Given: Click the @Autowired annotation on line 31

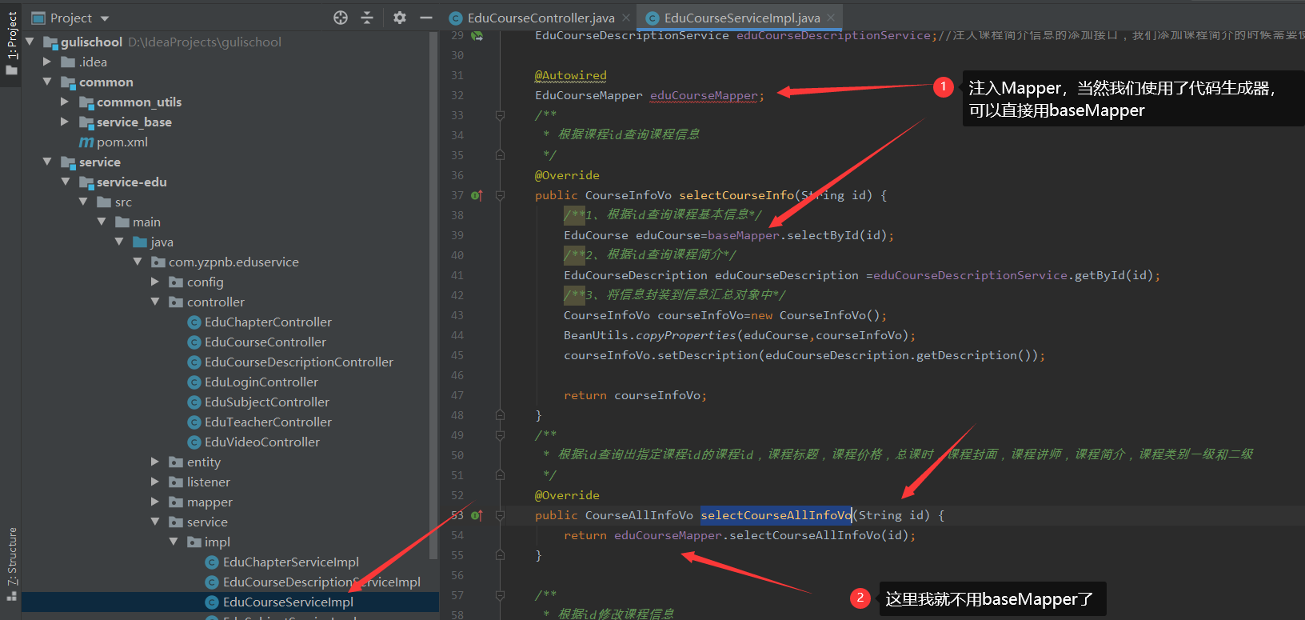Looking at the screenshot, I should click(x=571, y=75).
